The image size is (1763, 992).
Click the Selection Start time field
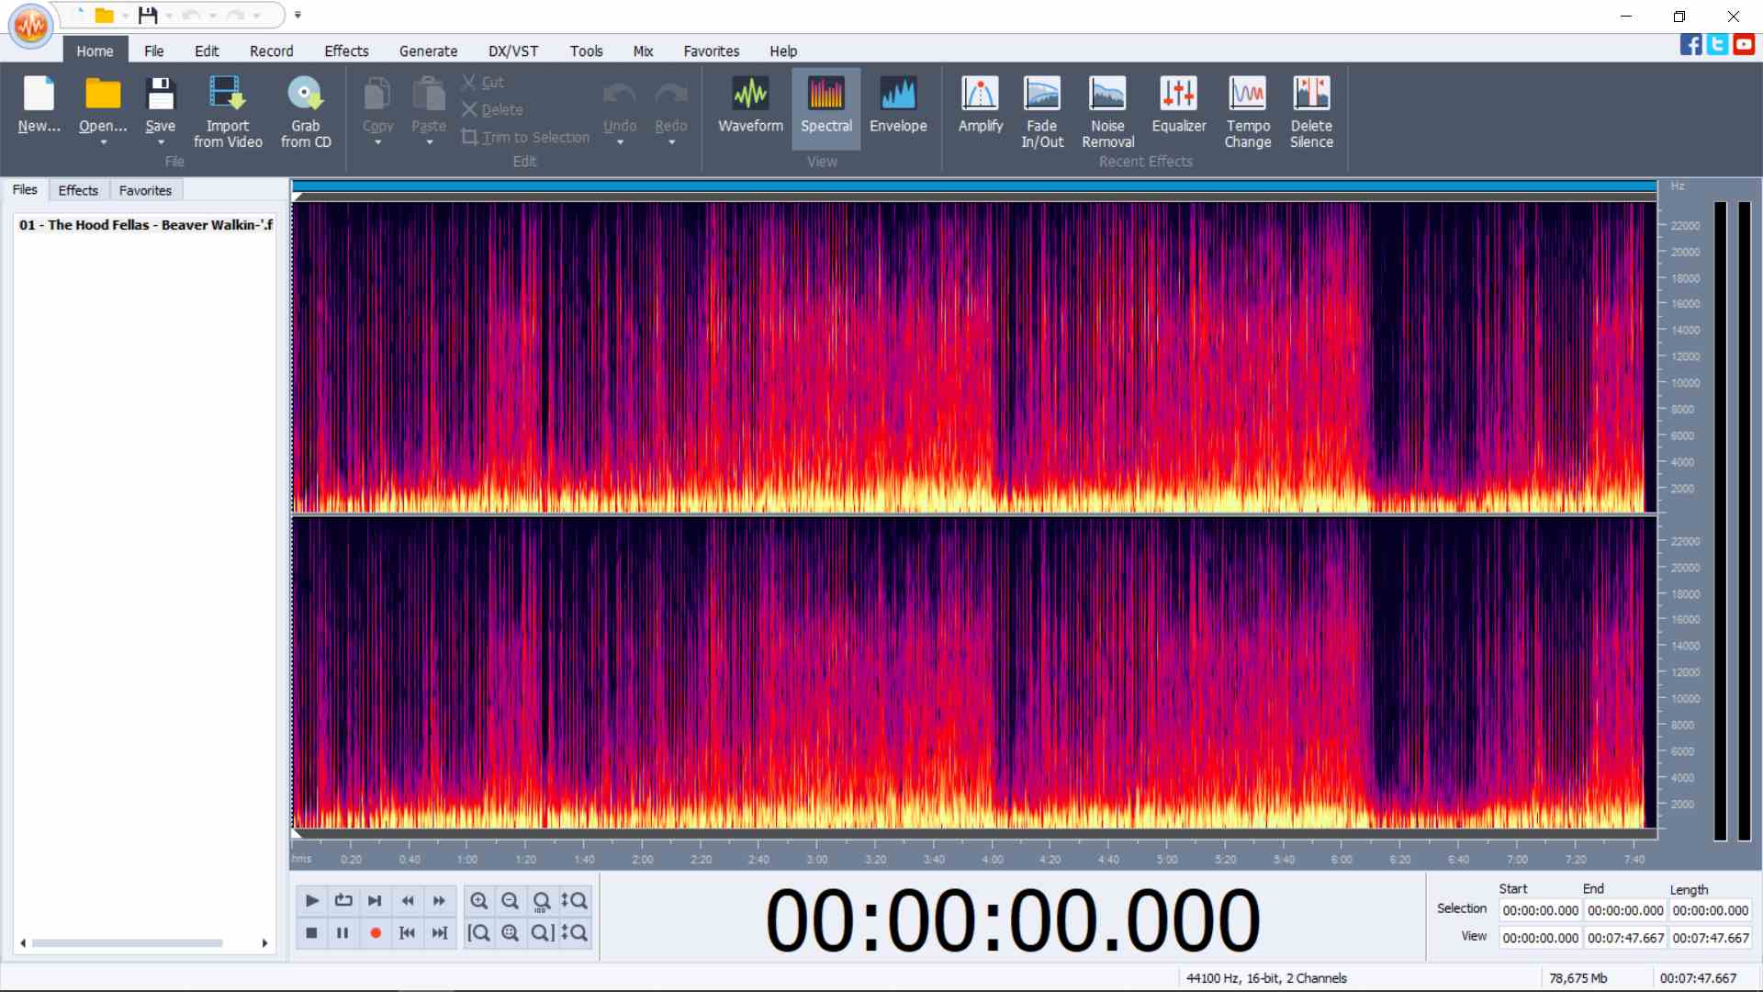(1540, 910)
